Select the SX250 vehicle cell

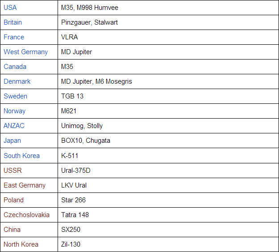pyautogui.click(x=168, y=230)
